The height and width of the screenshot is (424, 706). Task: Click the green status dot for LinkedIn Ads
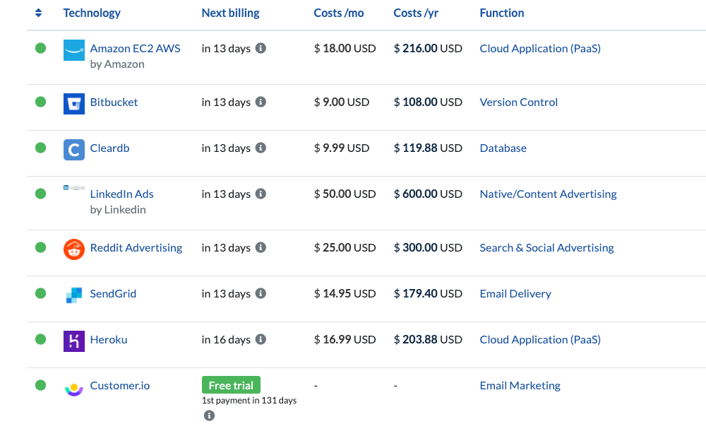click(40, 194)
